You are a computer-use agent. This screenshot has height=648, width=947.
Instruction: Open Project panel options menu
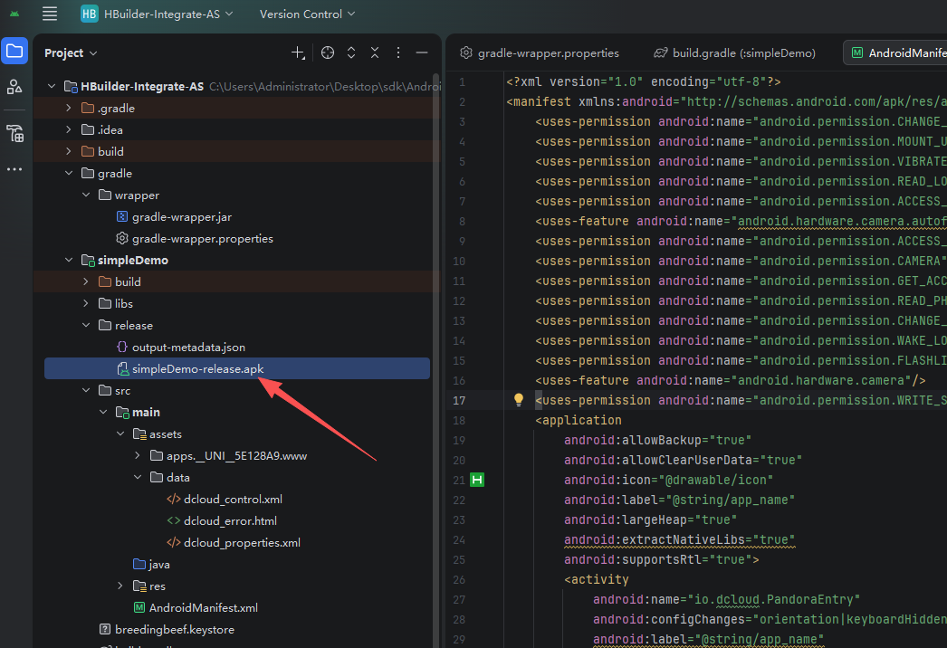pos(398,53)
